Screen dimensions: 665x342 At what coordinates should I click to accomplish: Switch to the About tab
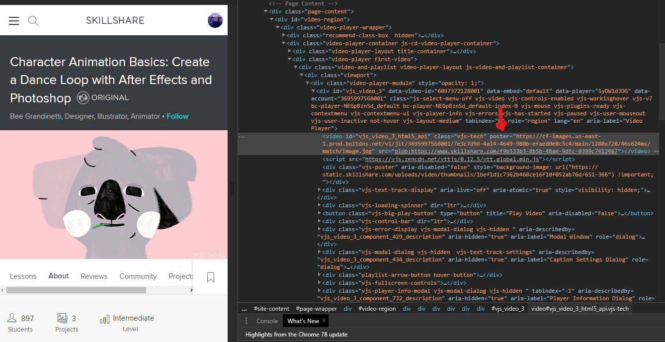pyautogui.click(x=59, y=276)
